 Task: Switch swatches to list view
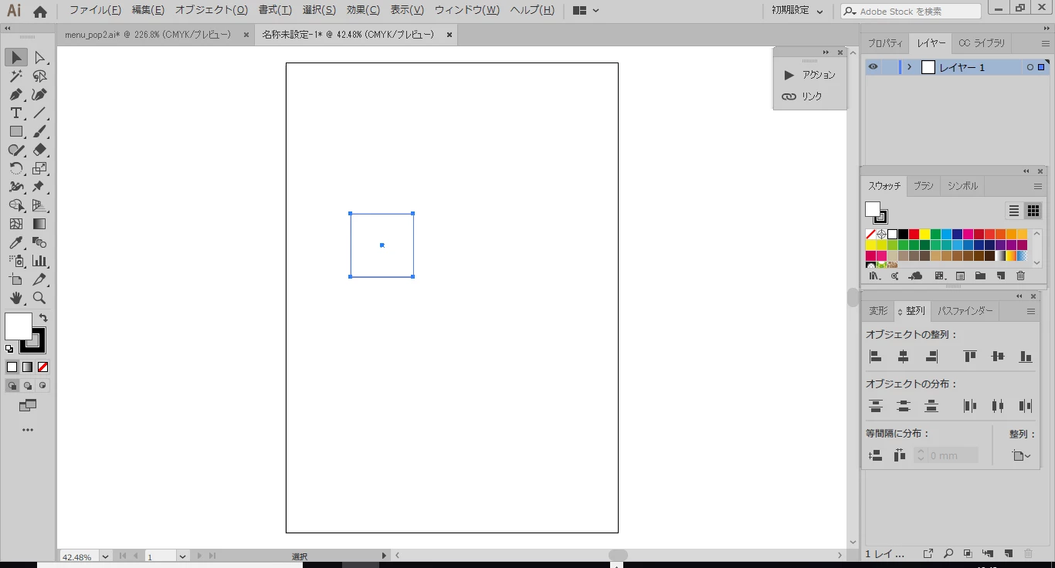tap(1014, 211)
